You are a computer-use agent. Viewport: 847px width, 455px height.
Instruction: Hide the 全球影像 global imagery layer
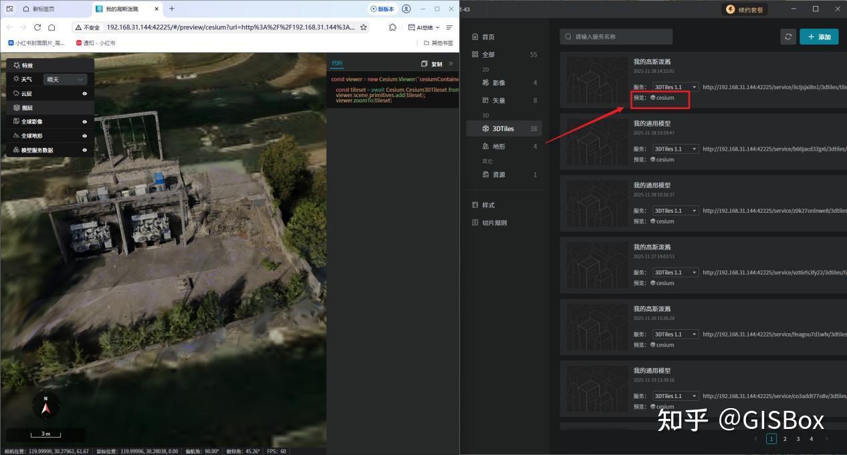tap(86, 121)
